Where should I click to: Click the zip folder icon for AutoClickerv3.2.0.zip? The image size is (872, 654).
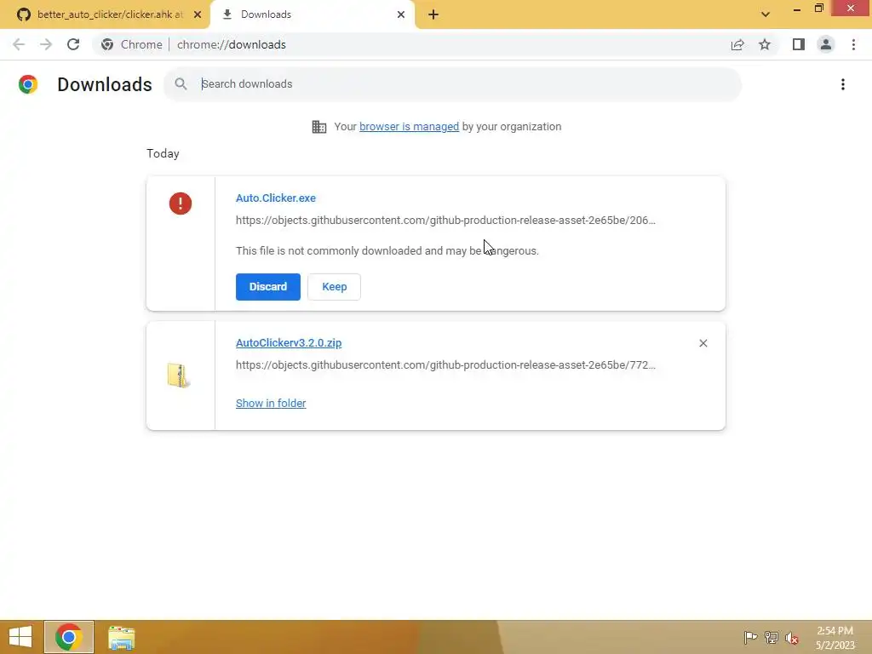179,376
